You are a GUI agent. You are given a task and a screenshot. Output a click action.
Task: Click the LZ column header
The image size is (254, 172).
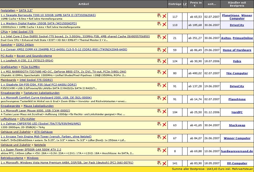pos(185,4)
